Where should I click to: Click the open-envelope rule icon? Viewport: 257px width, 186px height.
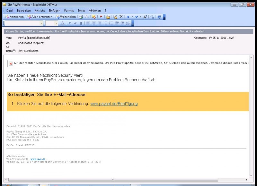pos(108,17)
